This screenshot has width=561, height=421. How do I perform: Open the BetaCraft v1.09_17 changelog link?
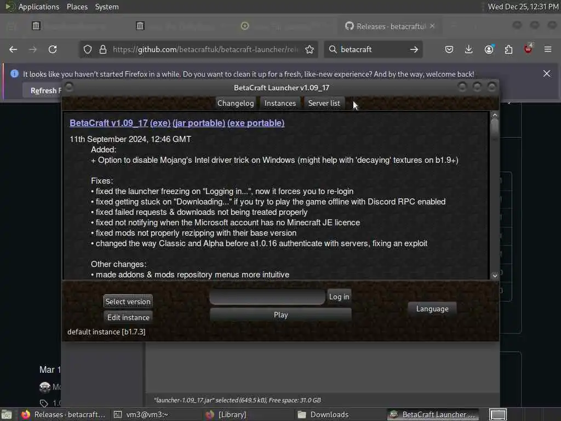109,123
